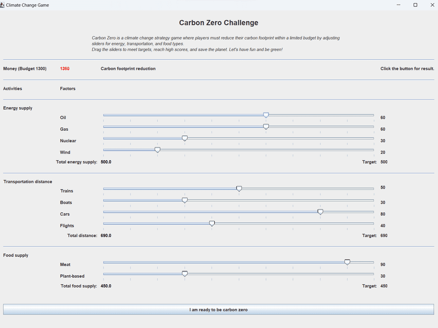
Task: Click the Nuclear energy slider handle
Action: coord(185,138)
